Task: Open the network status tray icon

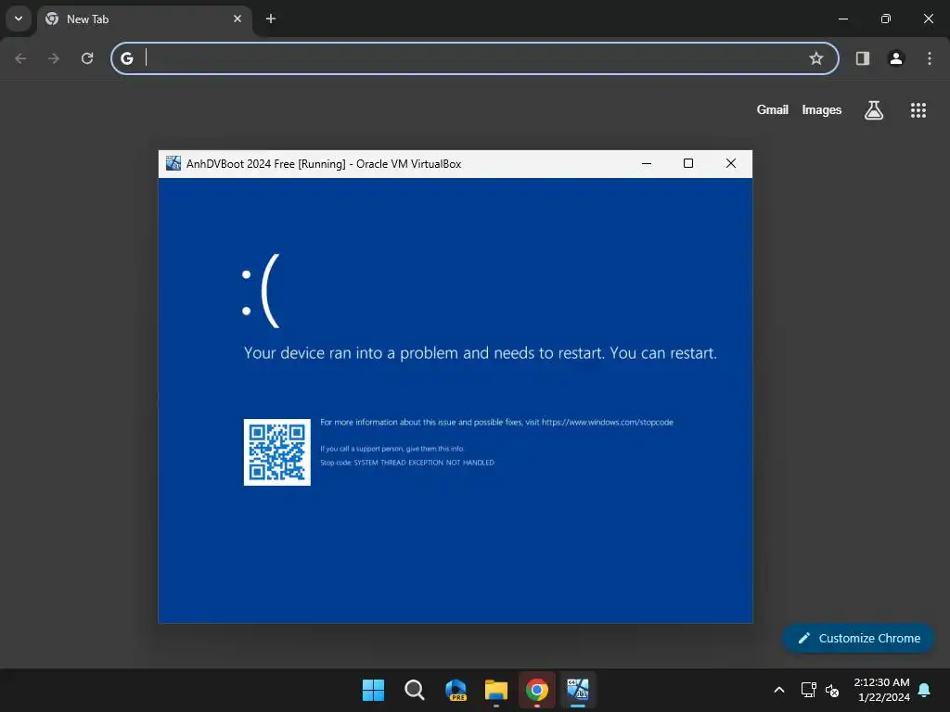Action: [x=808, y=690]
